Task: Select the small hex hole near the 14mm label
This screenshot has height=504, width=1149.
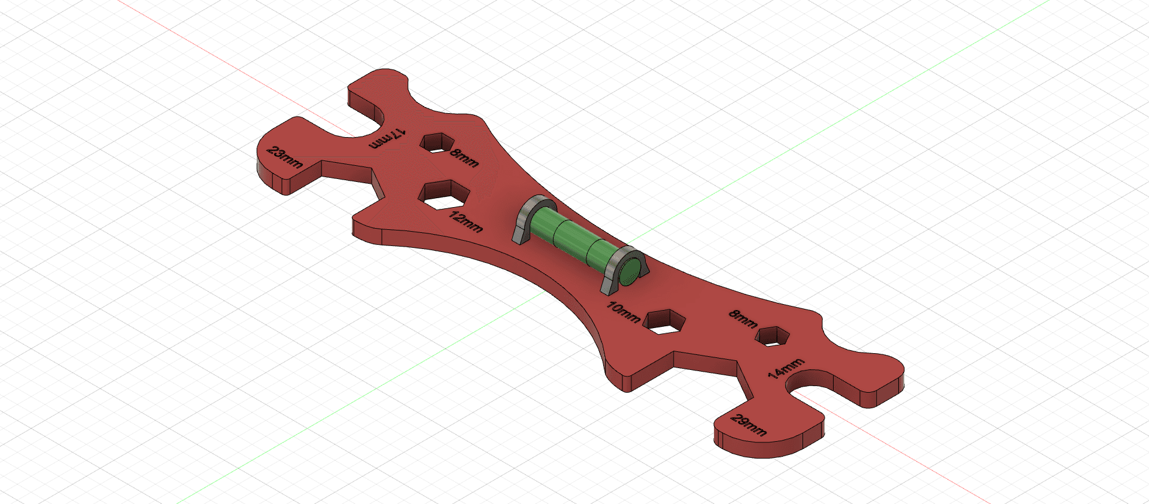Action: pyautogui.click(x=773, y=336)
